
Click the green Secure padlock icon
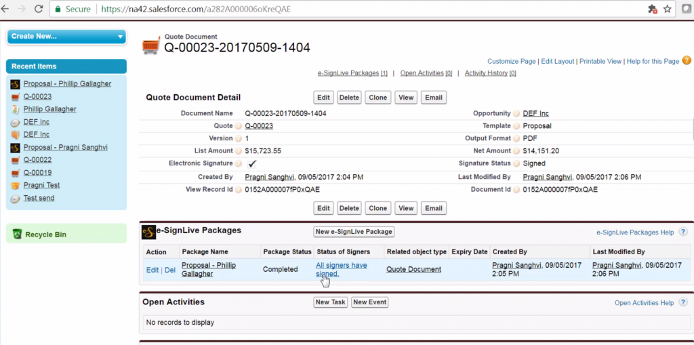pos(58,9)
